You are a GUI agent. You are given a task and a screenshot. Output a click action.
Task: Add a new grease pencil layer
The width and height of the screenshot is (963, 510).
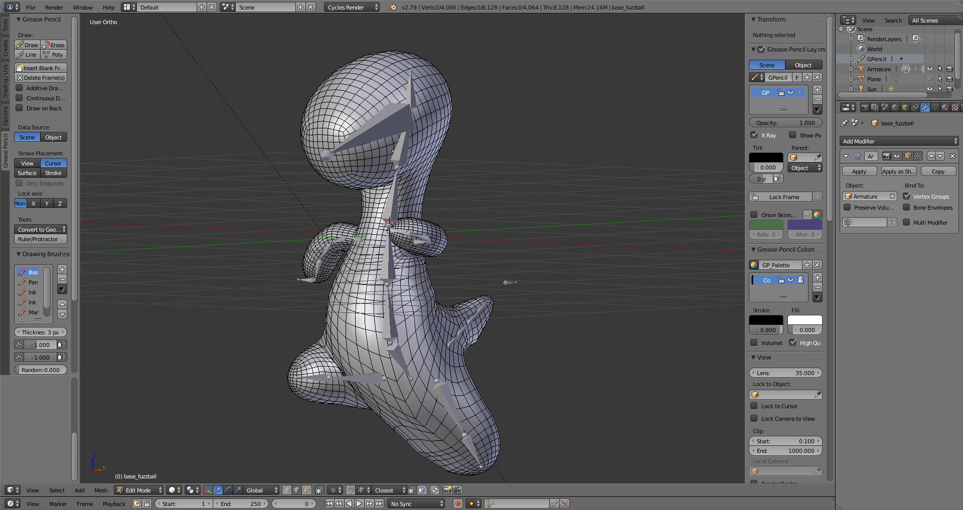click(818, 90)
